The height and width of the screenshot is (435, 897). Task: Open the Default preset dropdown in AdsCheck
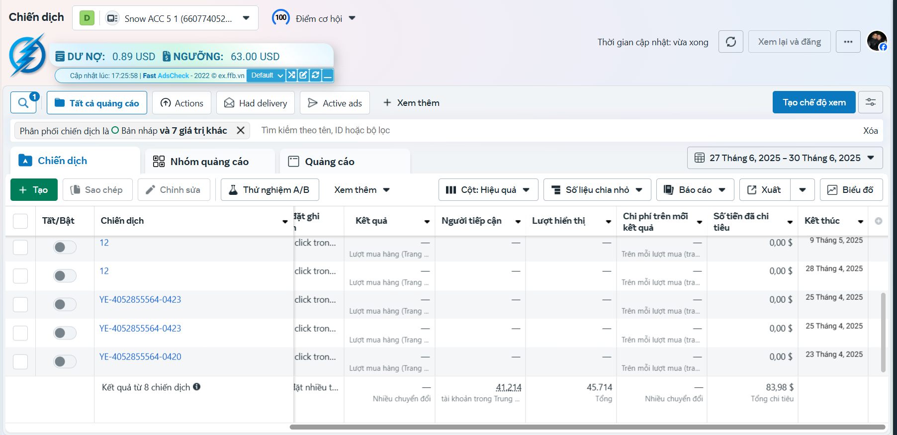(266, 76)
